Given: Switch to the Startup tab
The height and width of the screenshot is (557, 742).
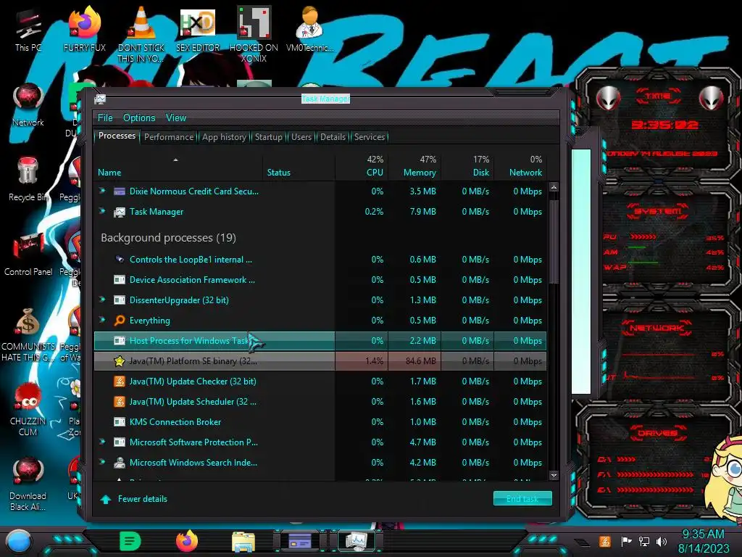Looking at the screenshot, I should point(268,137).
